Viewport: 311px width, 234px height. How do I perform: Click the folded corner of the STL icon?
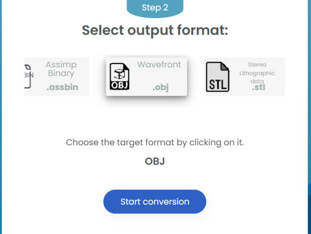click(225, 66)
